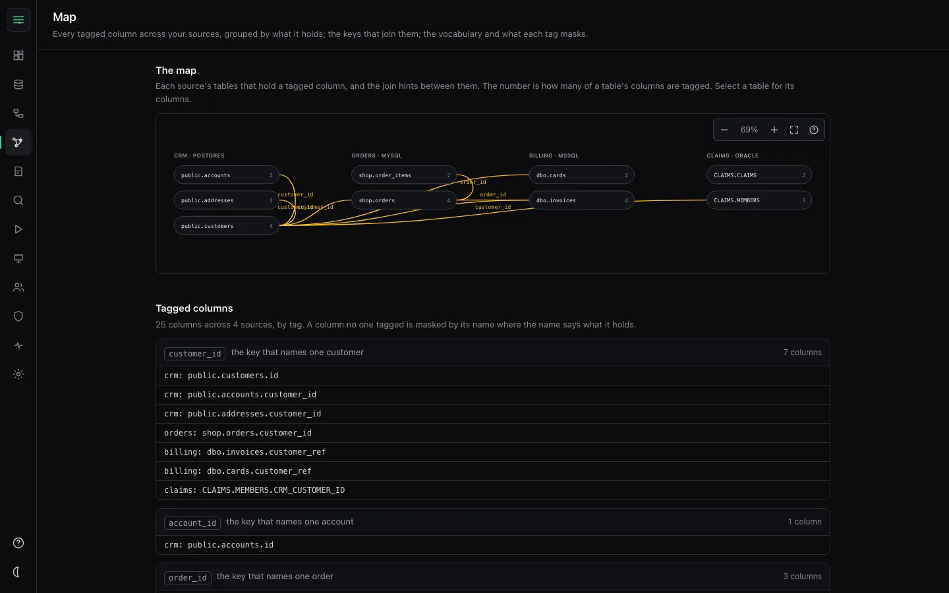949x593 pixels.
Task: Open the schema hierarchy icon
Action: (18, 113)
